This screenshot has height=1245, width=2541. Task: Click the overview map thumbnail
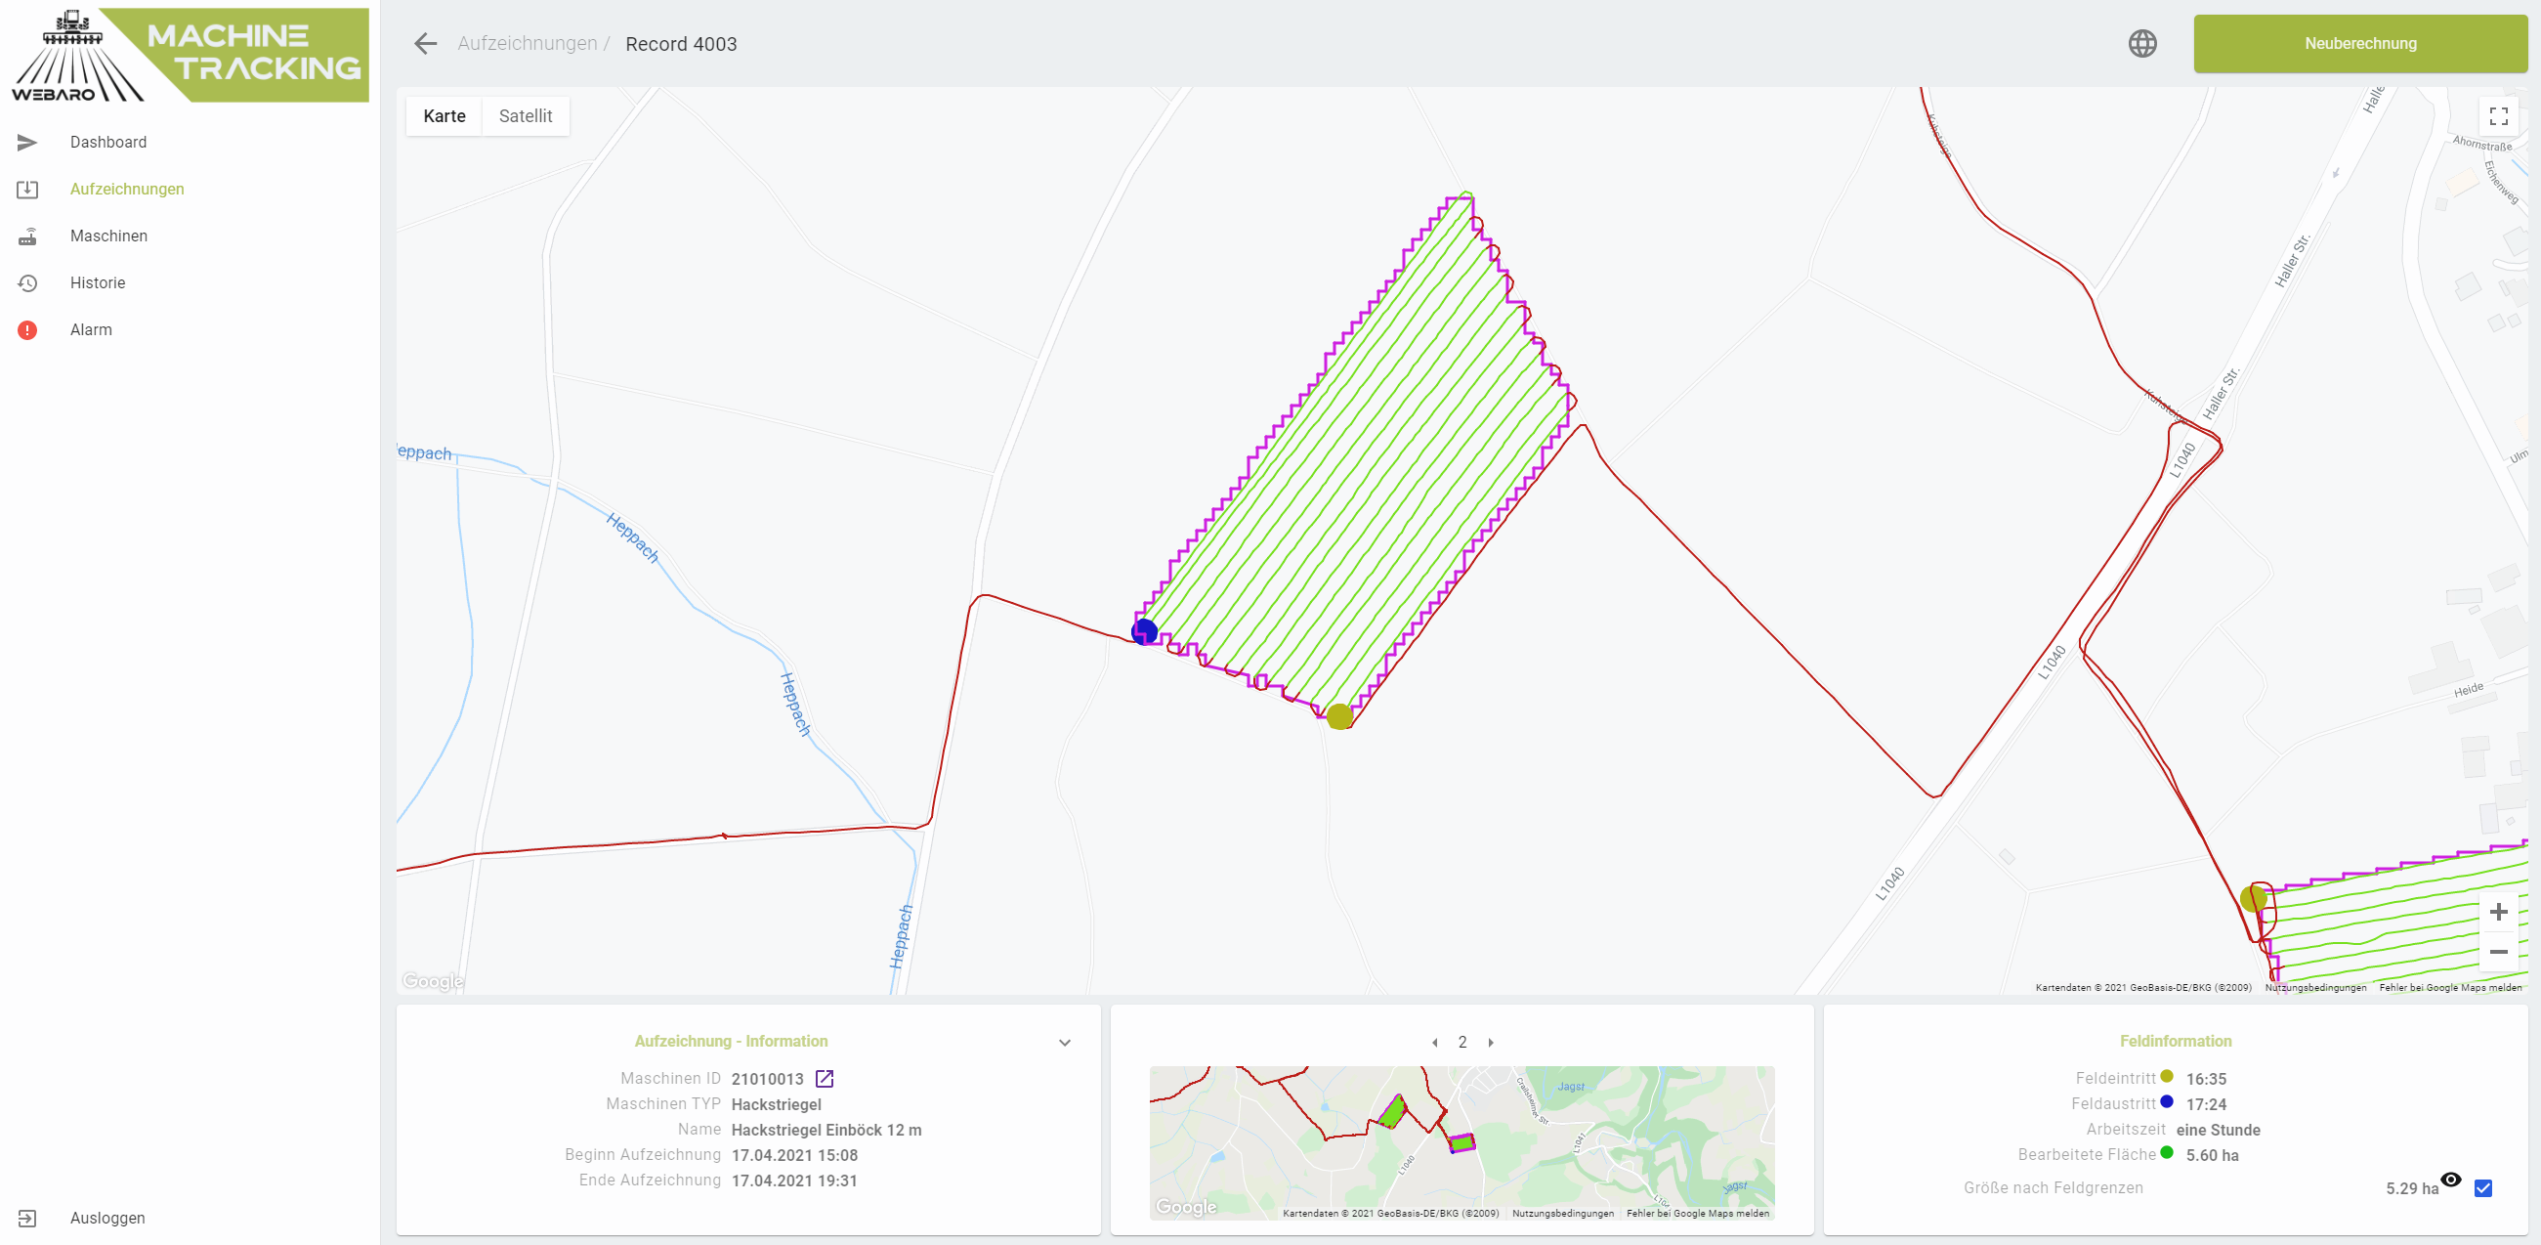[1461, 1141]
